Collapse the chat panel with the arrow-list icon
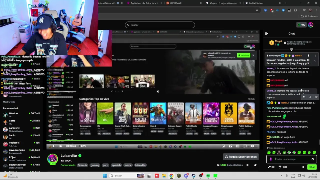The image size is (320, 180). pyautogui.click(x=266, y=33)
